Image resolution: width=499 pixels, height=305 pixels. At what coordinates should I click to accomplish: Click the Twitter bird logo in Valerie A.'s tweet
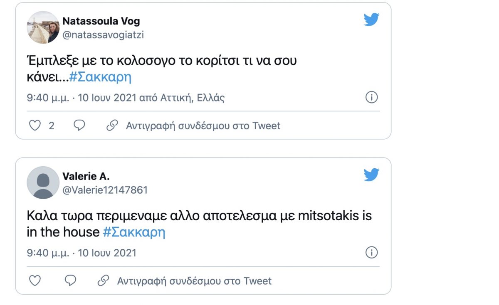[x=371, y=175]
